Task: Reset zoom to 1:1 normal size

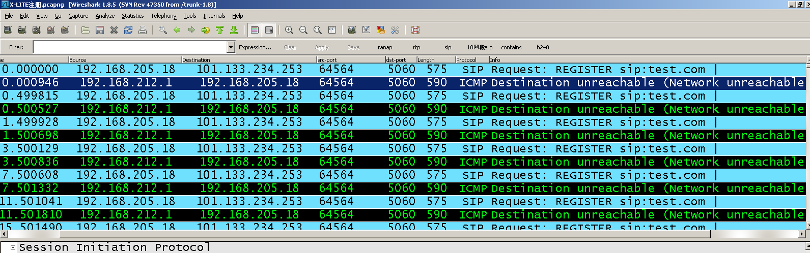Action: pyautogui.click(x=318, y=30)
